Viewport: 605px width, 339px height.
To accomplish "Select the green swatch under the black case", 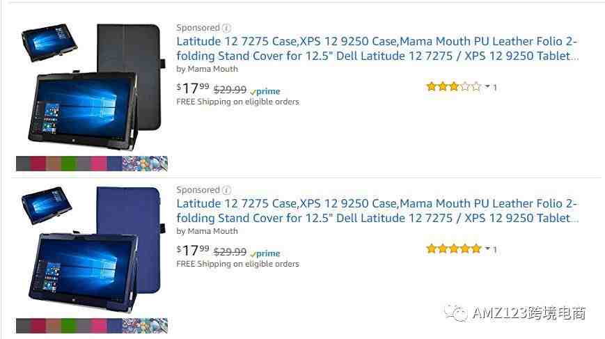I will (x=69, y=164).
